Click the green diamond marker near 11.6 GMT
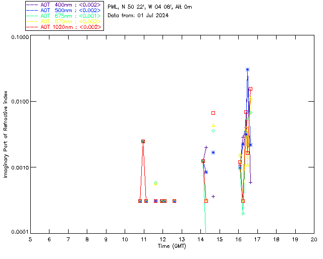 click(x=156, y=183)
